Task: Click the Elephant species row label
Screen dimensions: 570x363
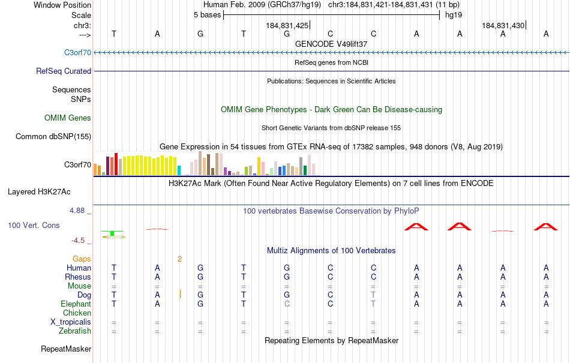Action: (76, 304)
